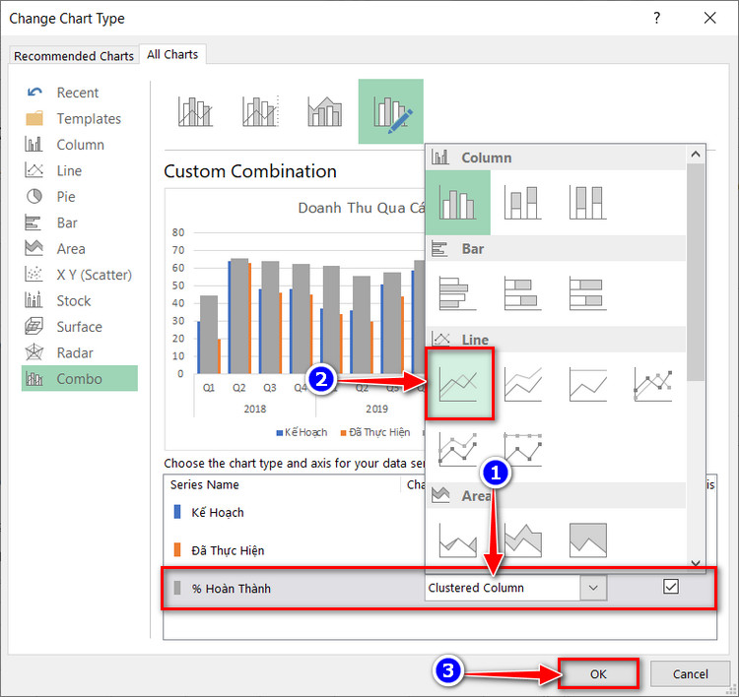
Task: Choose Stacked Area chart type
Action: click(522, 540)
